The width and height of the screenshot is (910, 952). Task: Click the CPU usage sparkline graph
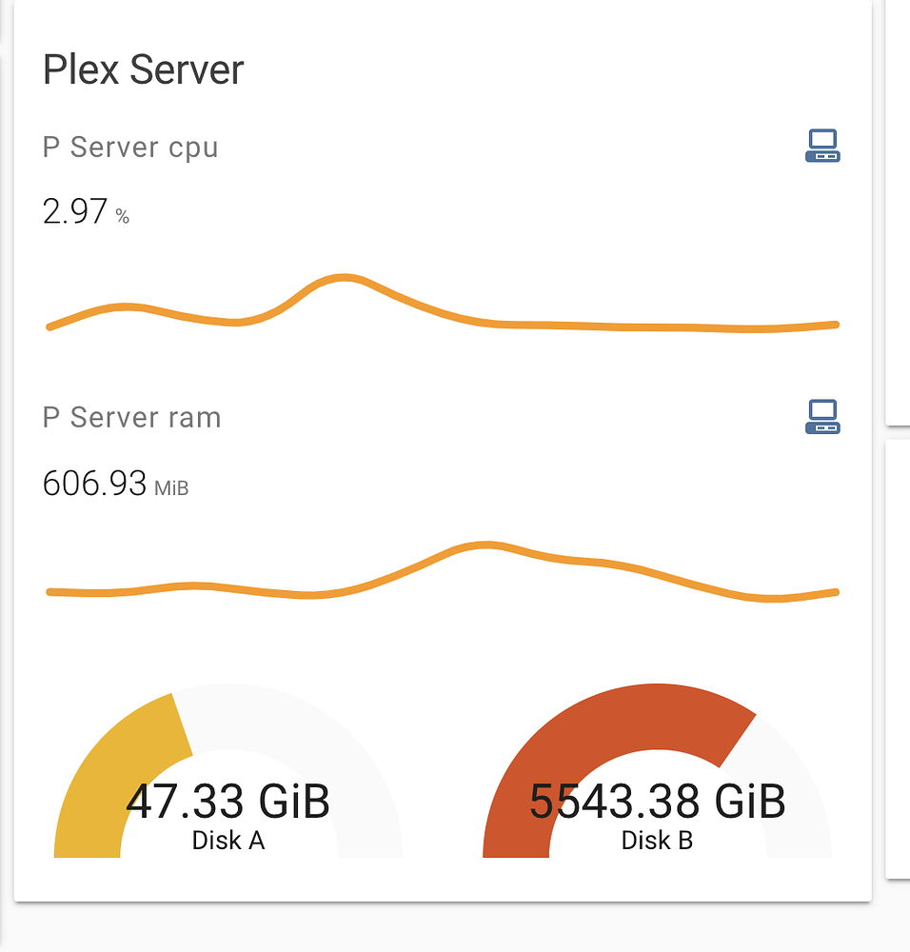[443, 305]
